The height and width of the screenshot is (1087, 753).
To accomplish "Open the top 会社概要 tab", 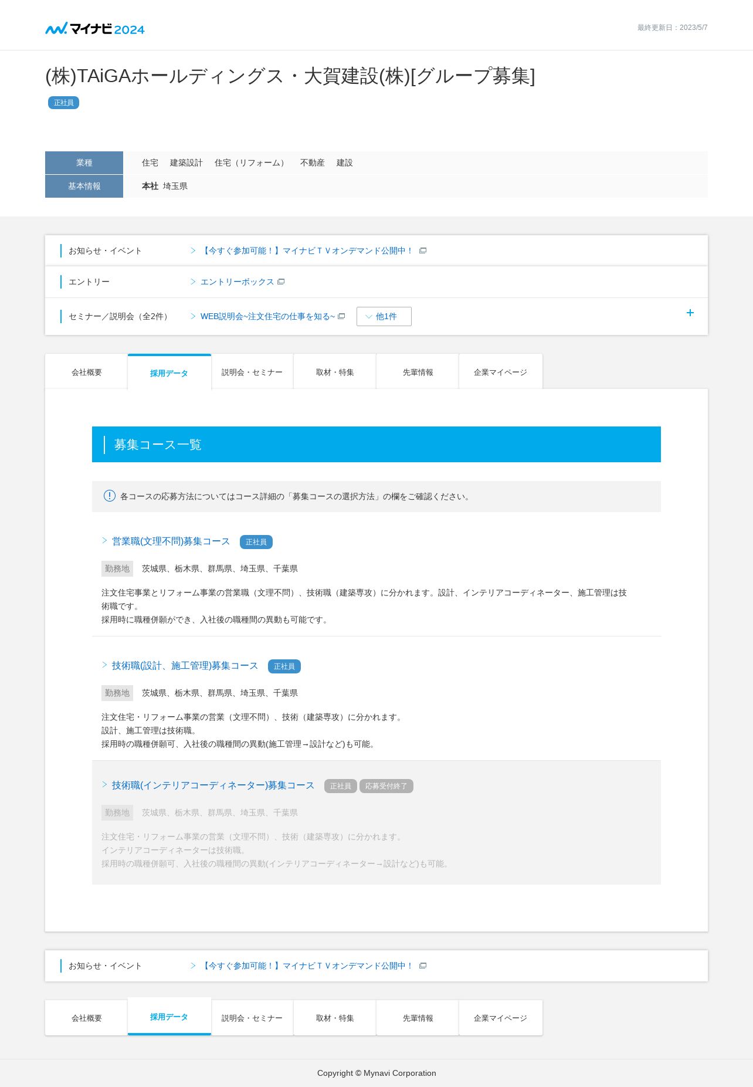I will click(x=87, y=372).
